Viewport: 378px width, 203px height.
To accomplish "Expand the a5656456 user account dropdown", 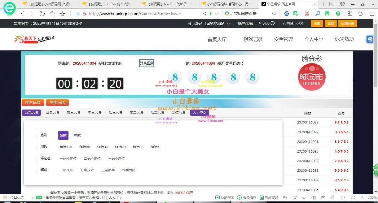I will click(228, 24).
